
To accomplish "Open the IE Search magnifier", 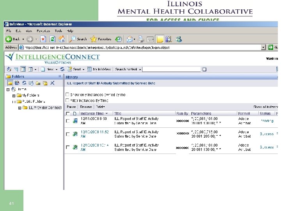I will (x=78, y=39).
